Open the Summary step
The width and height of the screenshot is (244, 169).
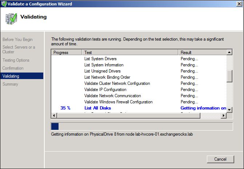click(x=10, y=84)
